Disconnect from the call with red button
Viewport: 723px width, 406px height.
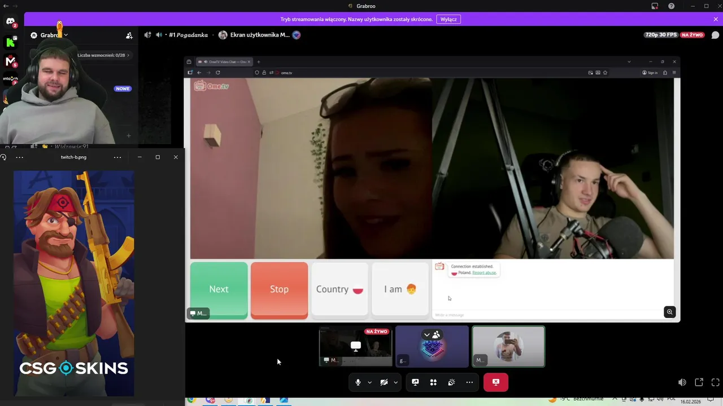496,382
